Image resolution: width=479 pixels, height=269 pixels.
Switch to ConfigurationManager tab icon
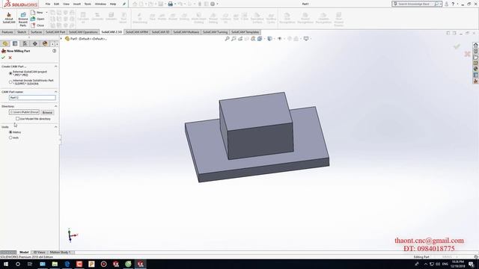(25, 44)
